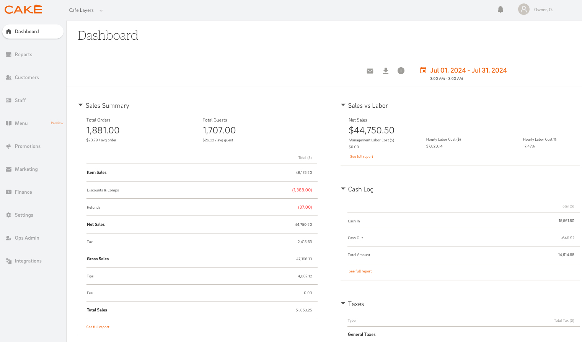Image resolution: width=582 pixels, height=342 pixels.
Task: Click the Marketing envelope icon in sidebar
Action: 8,169
